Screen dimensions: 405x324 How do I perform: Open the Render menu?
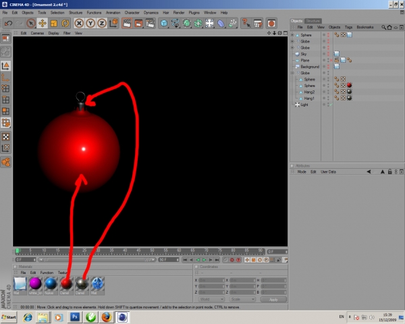tap(179, 12)
